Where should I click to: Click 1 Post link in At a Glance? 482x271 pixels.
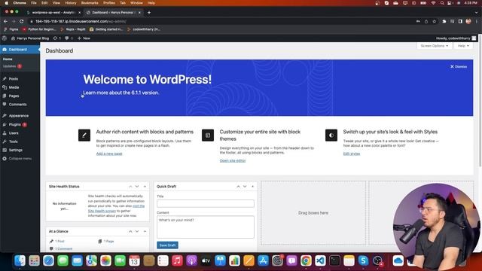coord(59,242)
